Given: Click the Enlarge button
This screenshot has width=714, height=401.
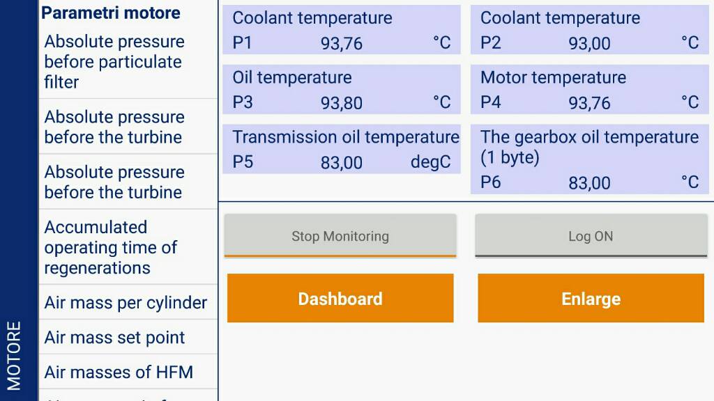Looking at the screenshot, I should (x=591, y=298).
